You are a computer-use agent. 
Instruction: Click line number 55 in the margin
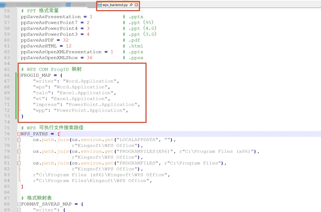[x=7, y=11]
